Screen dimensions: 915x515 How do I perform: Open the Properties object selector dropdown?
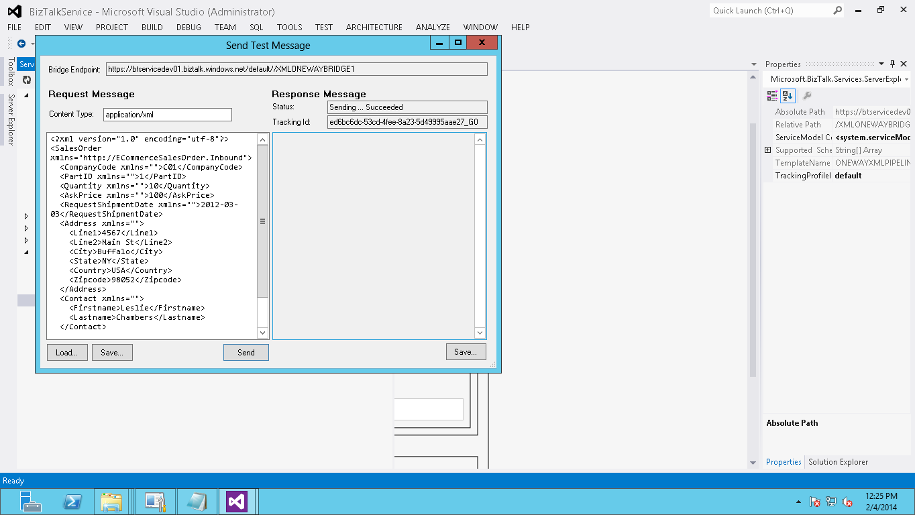point(906,79)
